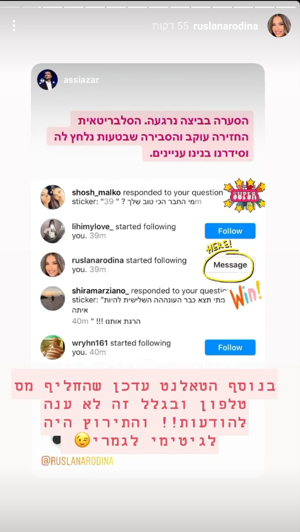The height and width of the screenshot is (532, 300).
Task: Open shiramarziano_'s question sticker response
Action: click(x=149, y=306)
